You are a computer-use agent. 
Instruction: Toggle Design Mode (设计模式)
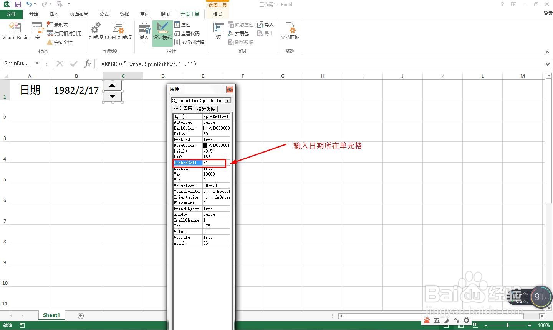[x=162, y=33]
